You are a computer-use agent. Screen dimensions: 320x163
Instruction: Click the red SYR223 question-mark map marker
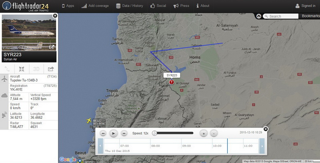tap(172, 82)
